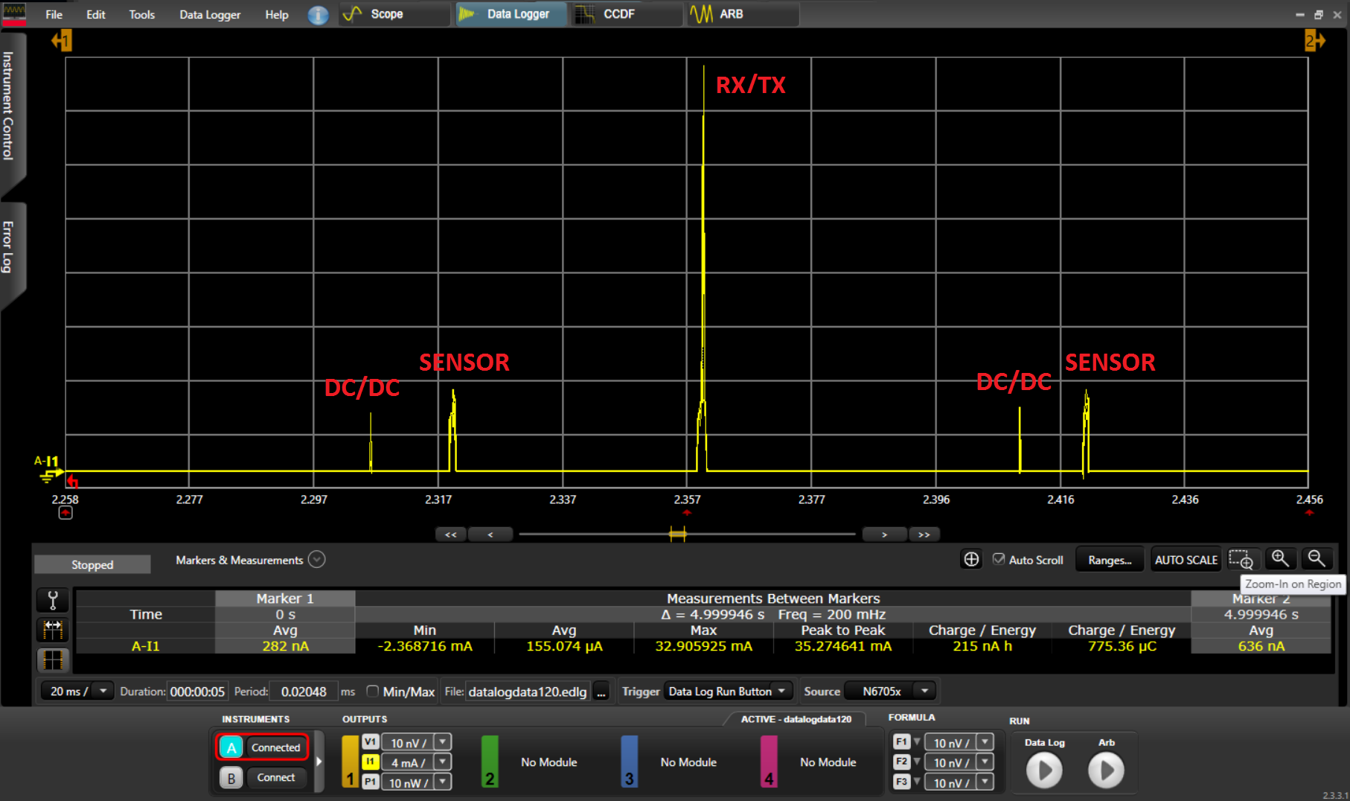This screenshot has height=801, width=1350.
Task: Toggle F1 formula trace
Action: click(x=901, y=741)
